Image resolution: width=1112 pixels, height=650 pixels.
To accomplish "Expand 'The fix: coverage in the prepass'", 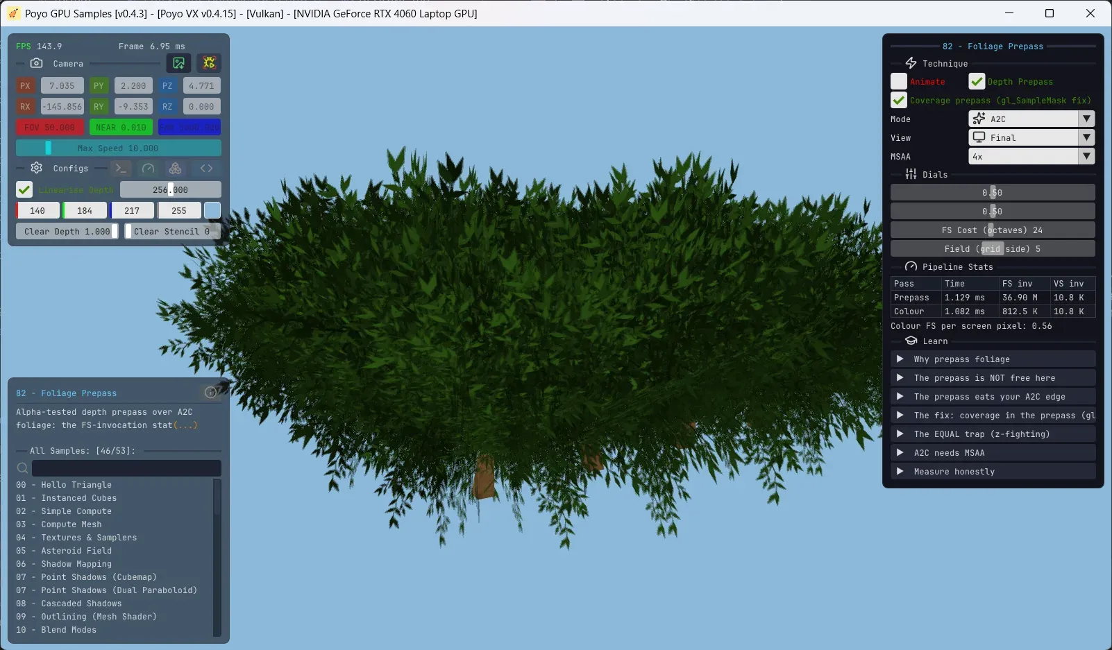I will pyautogui.click(x=993, y=415).
